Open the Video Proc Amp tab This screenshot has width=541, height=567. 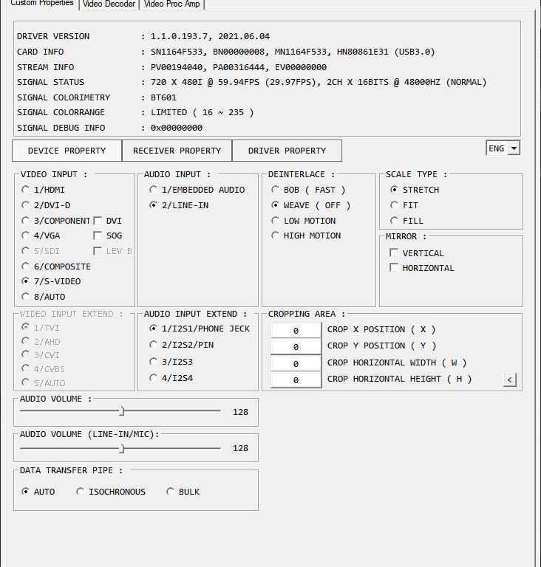click(x=171, y=4)
